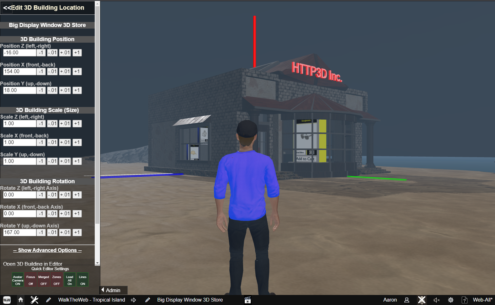Open the settings gear icon
Screen dimensions: 495x305
click(451, 300)
